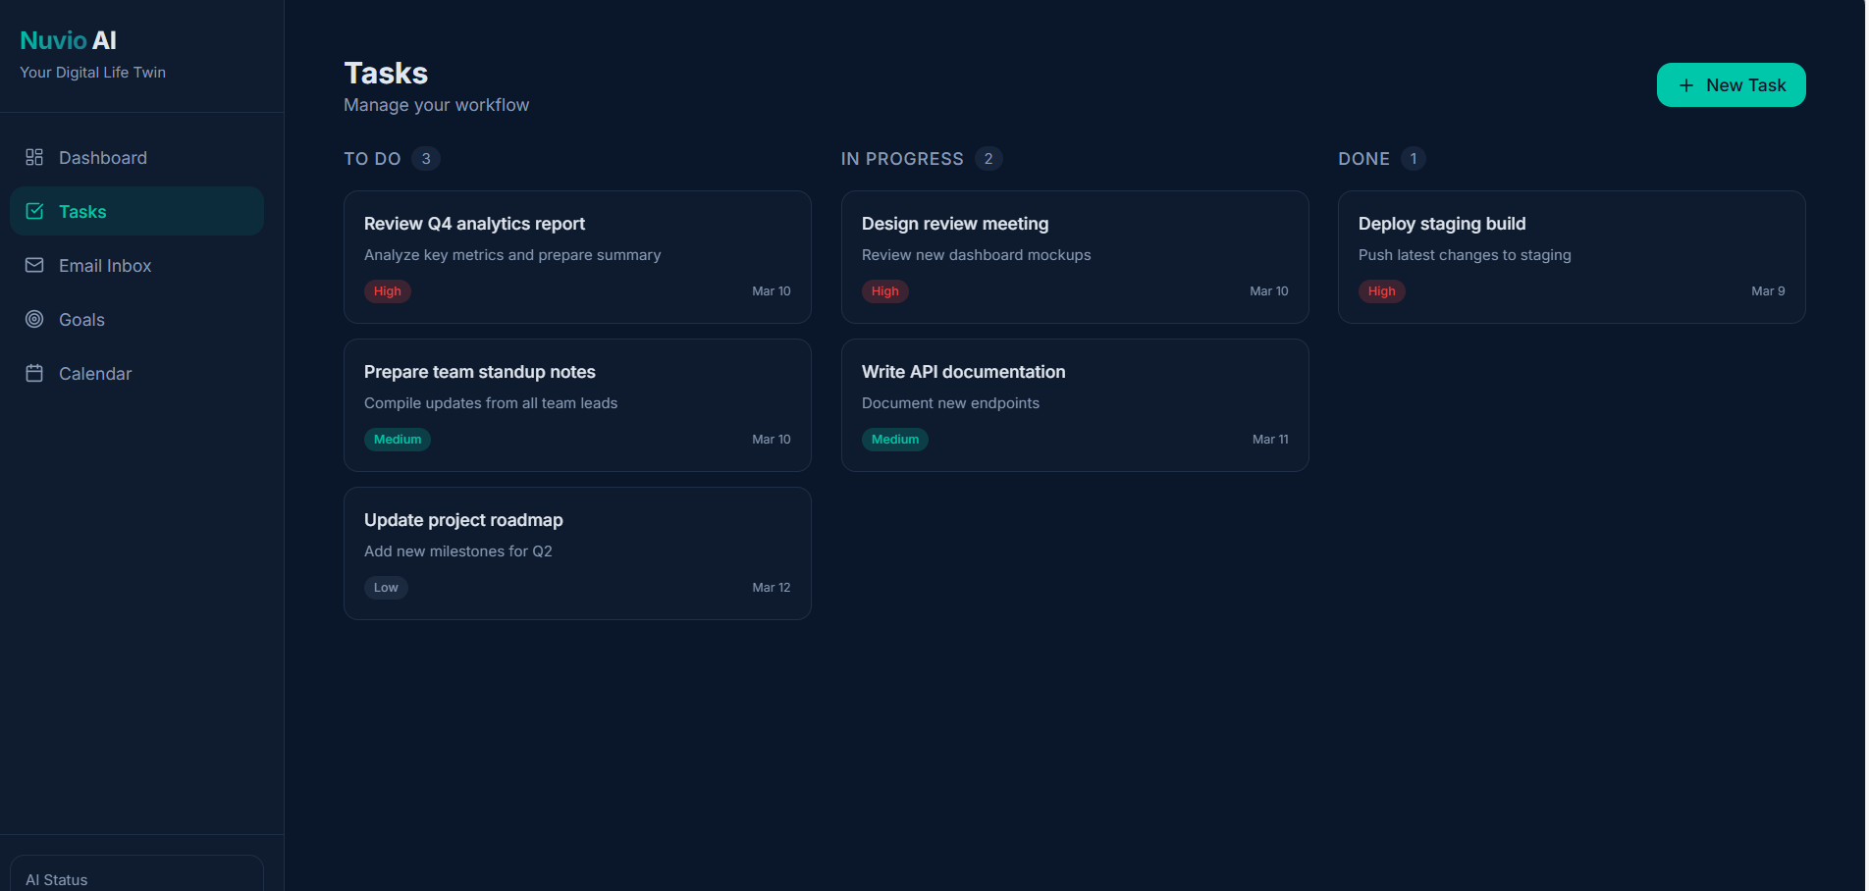Screen dimensions: 1869x891
Task: Click the IN PROGRESS count badge 2
Action: tap(988, 159)
